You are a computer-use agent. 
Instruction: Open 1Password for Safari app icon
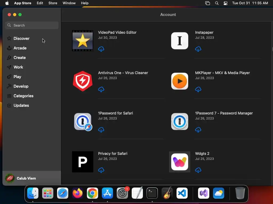83,122
